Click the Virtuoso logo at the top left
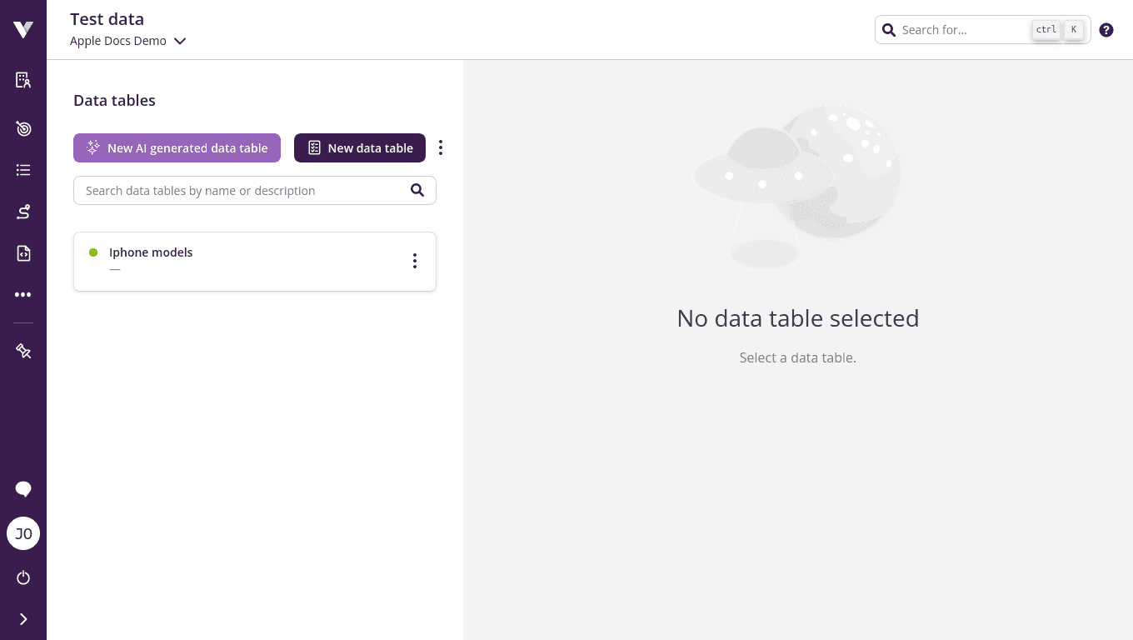This screenshot has width=1133, height=640. pyautogui.click(x=22, y=29)
